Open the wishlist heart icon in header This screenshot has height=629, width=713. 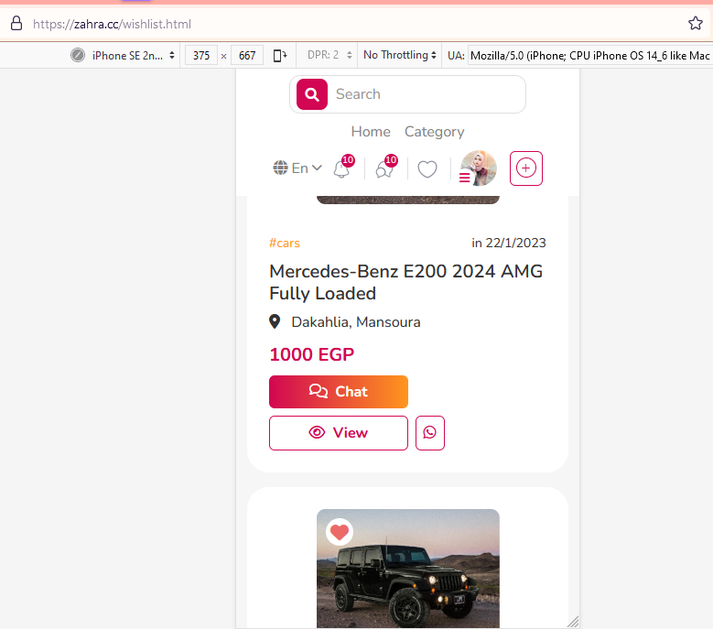pyautogui.click(x=427, y=169)
